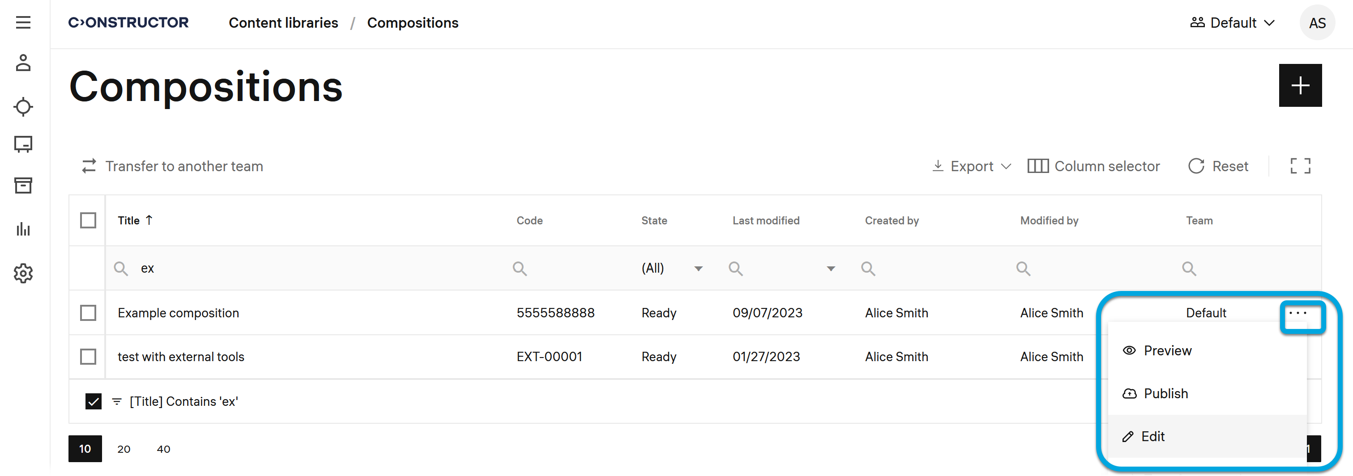
Task: Open the Column selector
Action: [1093, 166]
